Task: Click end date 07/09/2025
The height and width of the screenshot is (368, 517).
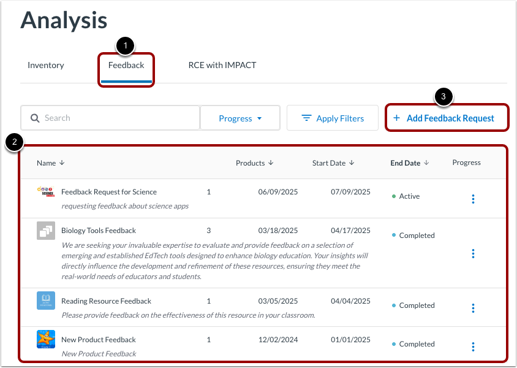Action: (350, 192)
